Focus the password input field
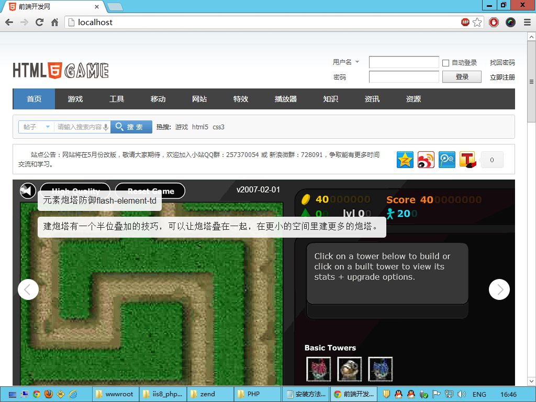Viewport: 536px width, 402px height. 404,77
